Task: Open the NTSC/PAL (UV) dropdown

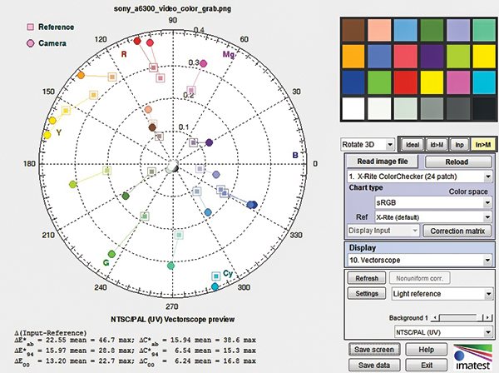Action: (x=443, y=332)
